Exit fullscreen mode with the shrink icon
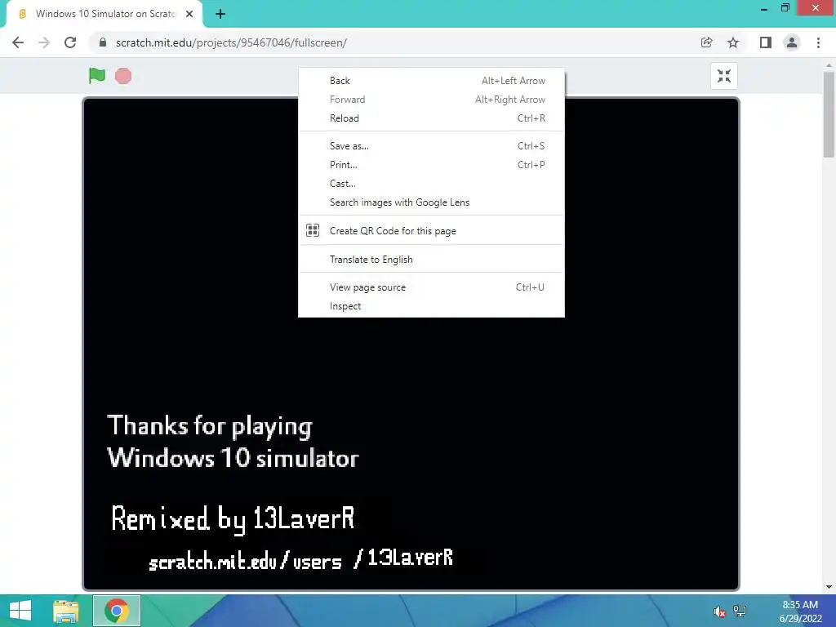The image size is (836, 627). click(x=724, y=76)
